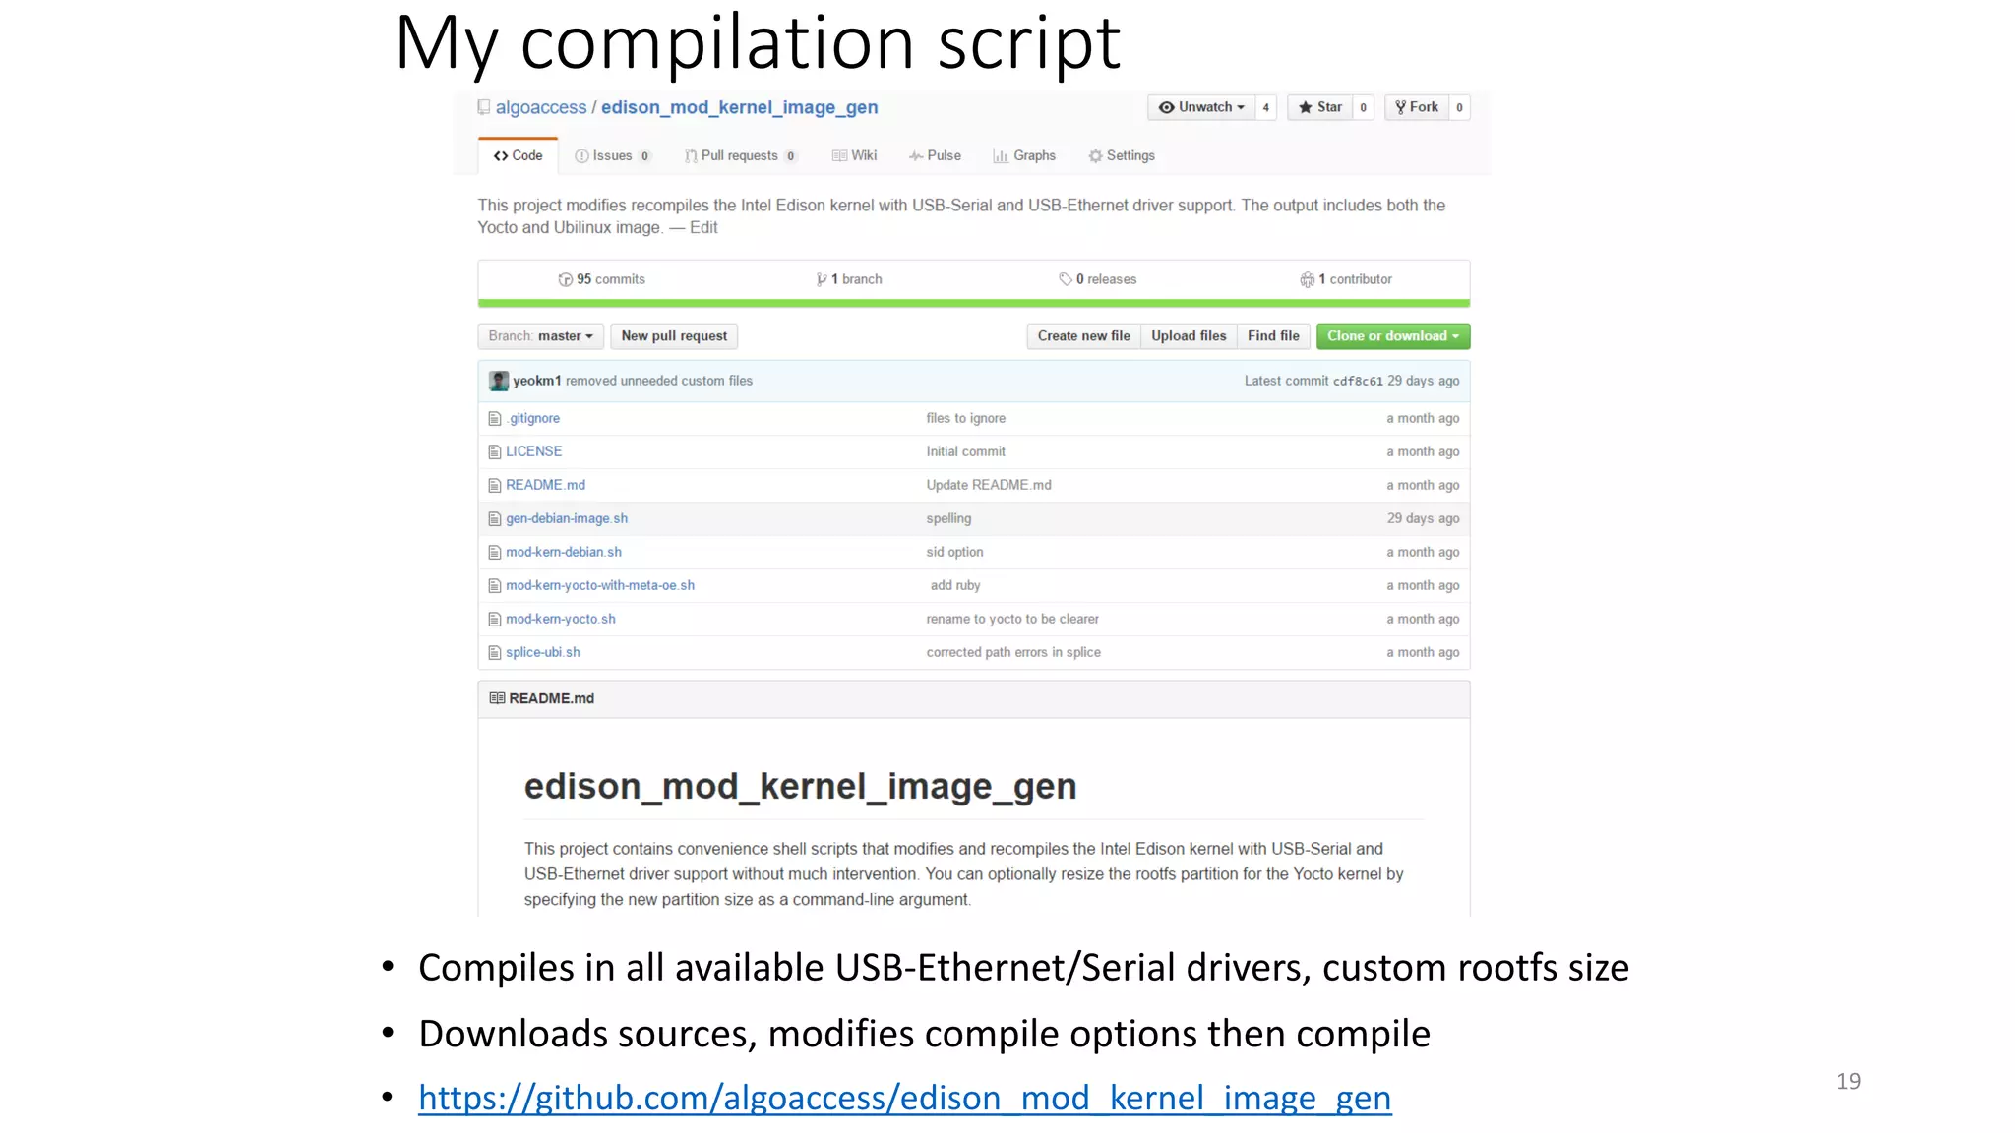Click the file icon beside mod-kern-debian.sh
2015x1133 pixels.
(x=495, y=553)
